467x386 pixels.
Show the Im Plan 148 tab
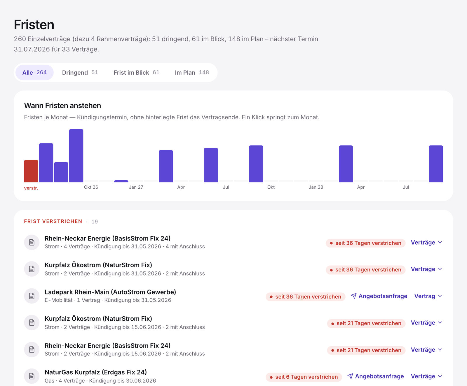point(192,72)
